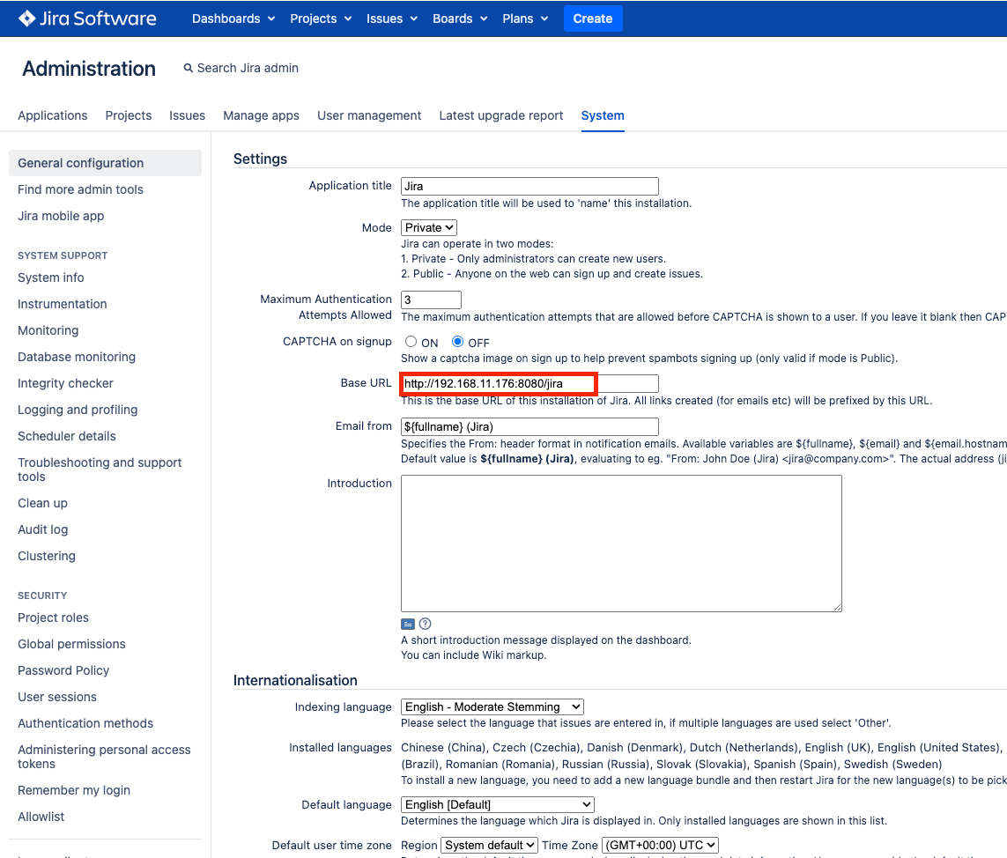The height and width of the screenshot is (858, 1007).
Task: Open Global permissions
Action: [x=72, y=644]
